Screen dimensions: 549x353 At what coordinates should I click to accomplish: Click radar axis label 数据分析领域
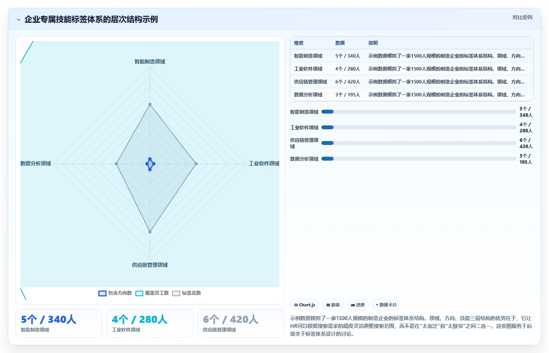[36, 163]
